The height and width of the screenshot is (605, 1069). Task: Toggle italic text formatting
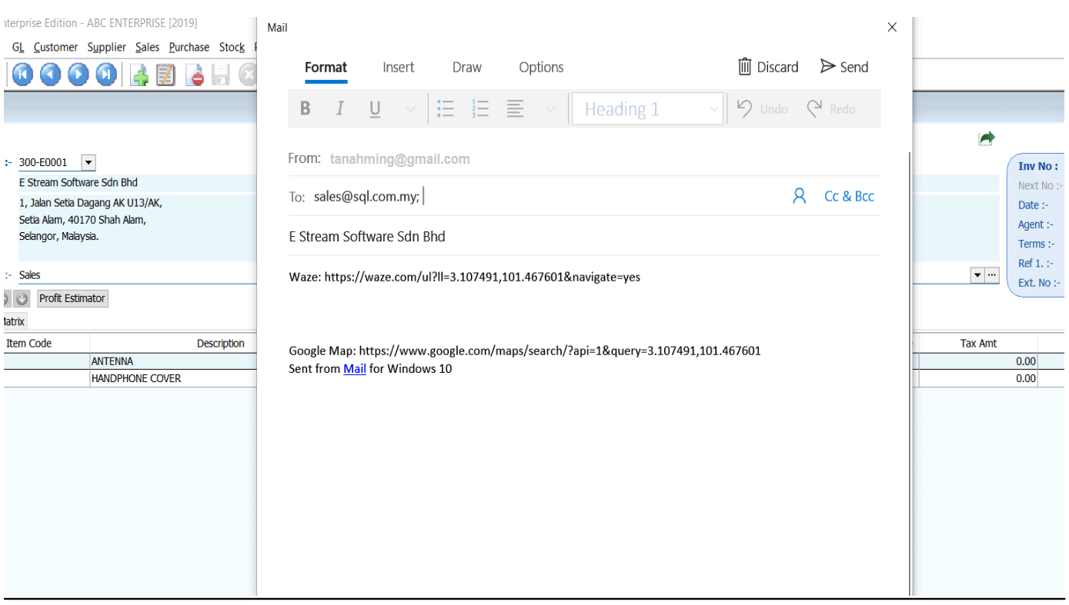coord(339,109)
